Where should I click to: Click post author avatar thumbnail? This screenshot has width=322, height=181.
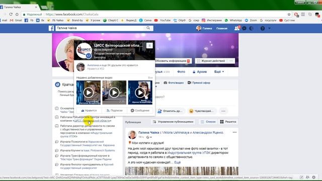pyautogui.click(x=132, y=134)
